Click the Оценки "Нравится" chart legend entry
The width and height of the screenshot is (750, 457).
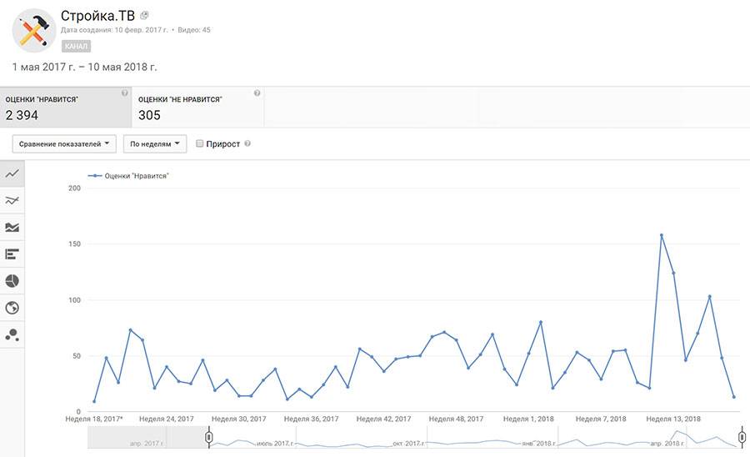pyautogui.click(x=129, y=176)
